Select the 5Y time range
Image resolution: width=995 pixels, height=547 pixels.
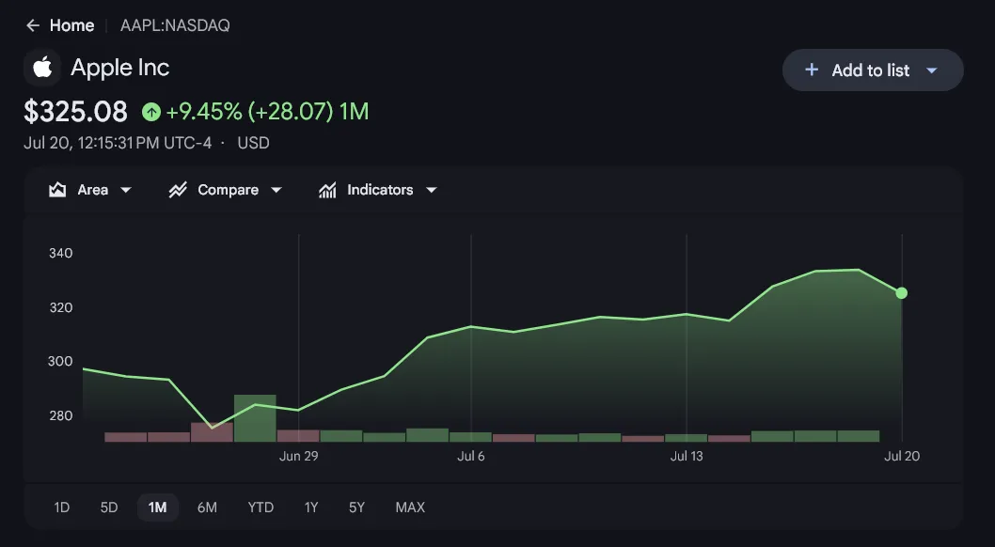coord(356,508)
